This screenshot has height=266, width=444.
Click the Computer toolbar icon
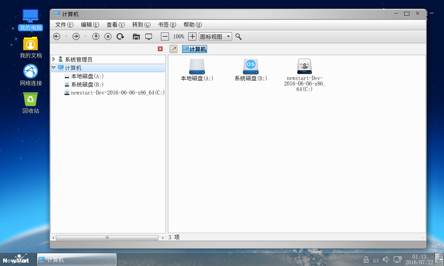(x=149, y=36)
